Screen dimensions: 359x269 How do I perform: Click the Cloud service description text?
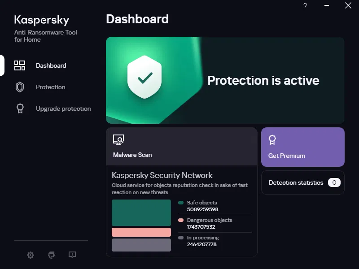point(179,189)
